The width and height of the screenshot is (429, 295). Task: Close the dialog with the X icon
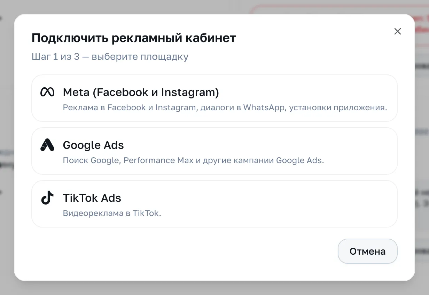pyautogui.click(x=397, y=31)
